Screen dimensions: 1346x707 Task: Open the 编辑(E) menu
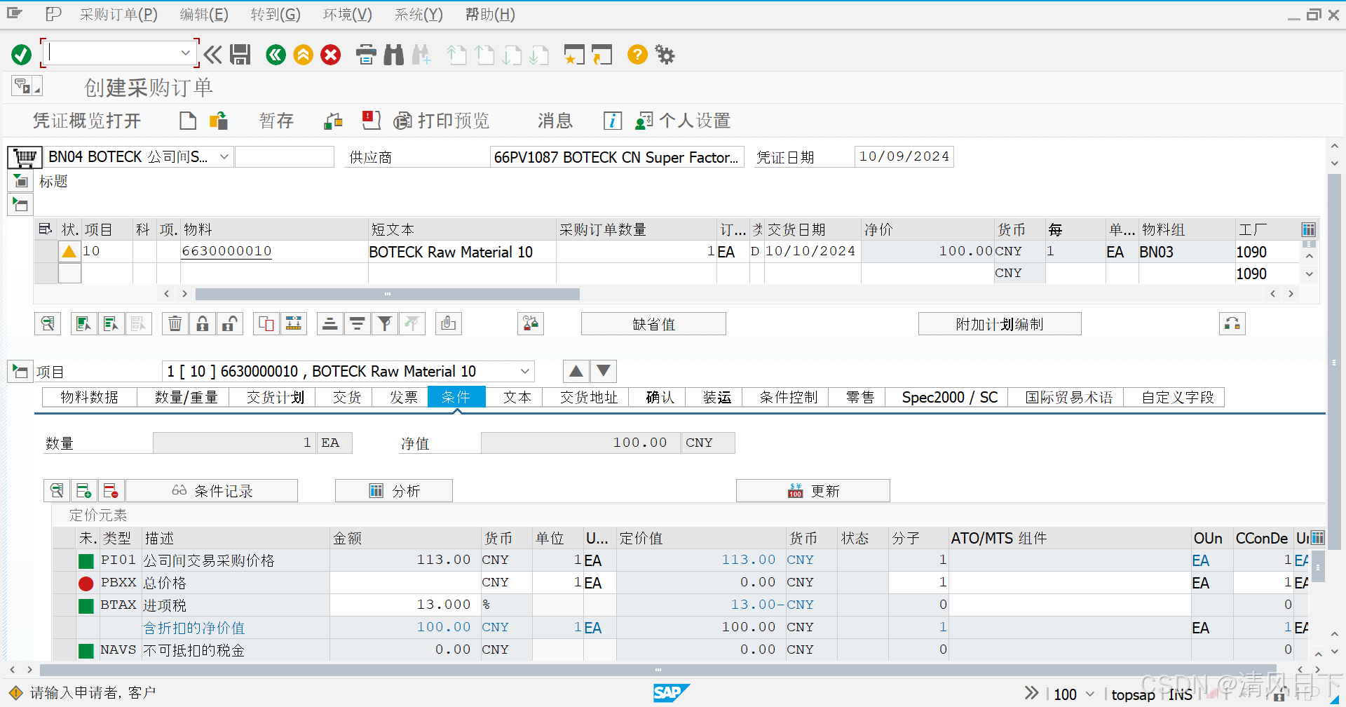[204, 14]
